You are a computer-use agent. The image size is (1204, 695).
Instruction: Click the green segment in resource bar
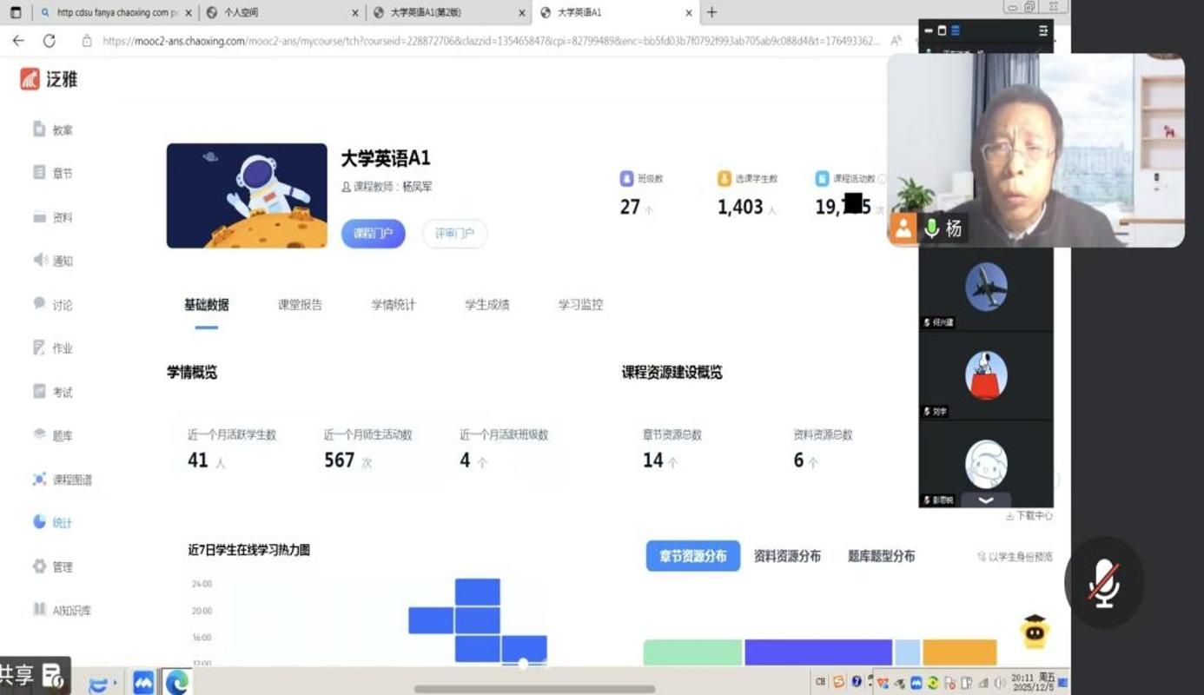692,652
